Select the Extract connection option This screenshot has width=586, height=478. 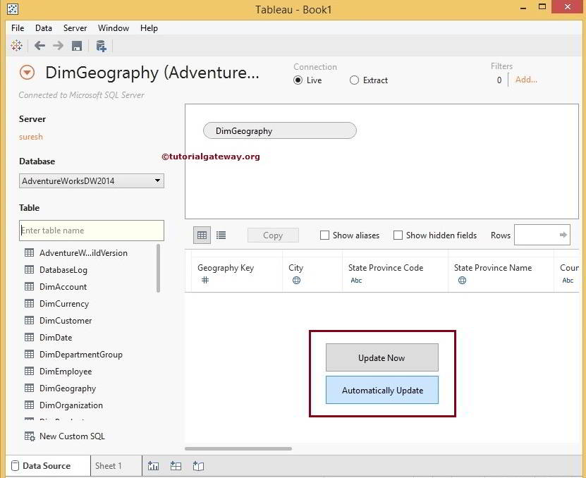click(355, 80)
